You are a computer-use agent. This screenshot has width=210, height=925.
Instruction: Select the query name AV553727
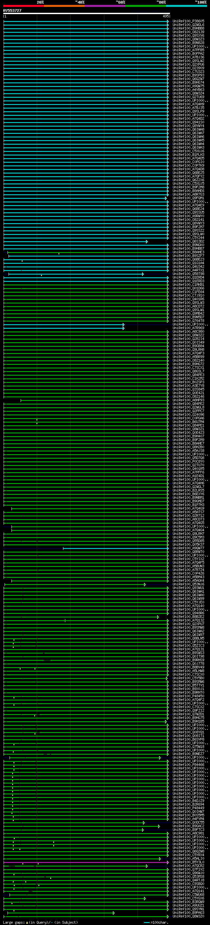tap(12, 11)
